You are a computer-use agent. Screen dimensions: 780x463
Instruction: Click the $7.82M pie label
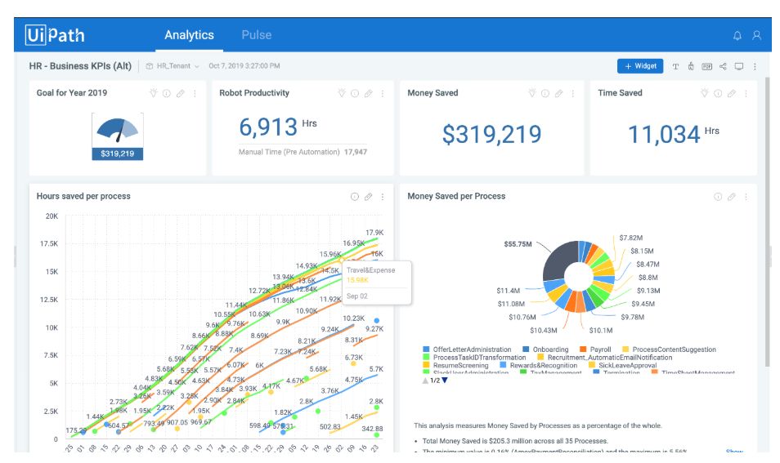coord(630,238)
